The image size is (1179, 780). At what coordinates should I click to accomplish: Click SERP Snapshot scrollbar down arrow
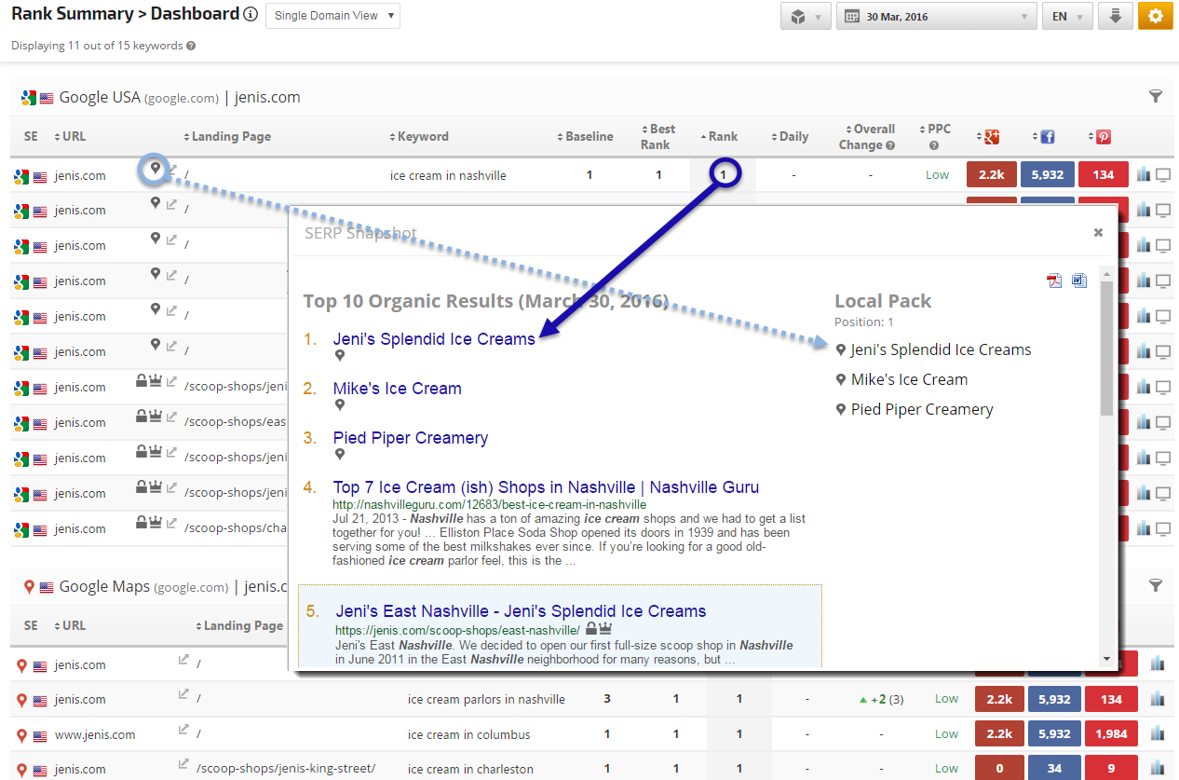pos(1106,659)
